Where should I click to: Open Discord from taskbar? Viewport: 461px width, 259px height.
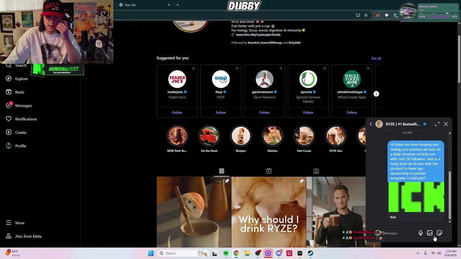[279, 253]
